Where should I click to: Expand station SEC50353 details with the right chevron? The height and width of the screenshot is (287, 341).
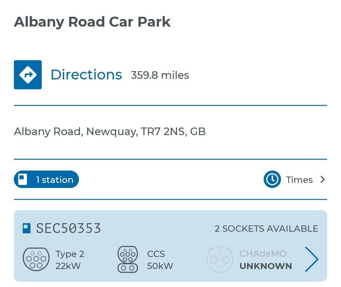[x=312, y=259]
